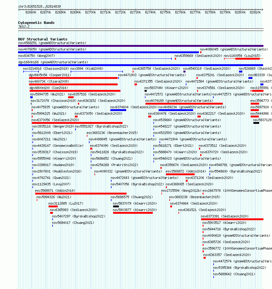Open nsv6365983 (Sedlazeck2020) label

[x=74, y=210]
